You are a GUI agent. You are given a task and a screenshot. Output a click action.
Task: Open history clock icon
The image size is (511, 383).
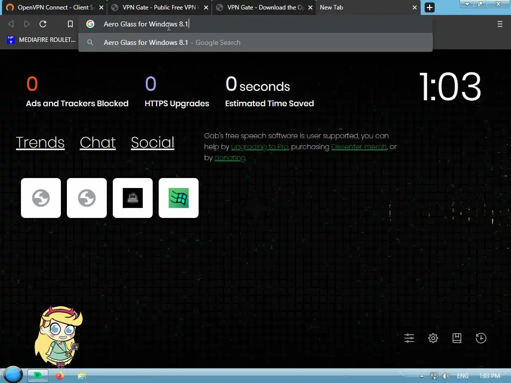click(x=481, y=338)
